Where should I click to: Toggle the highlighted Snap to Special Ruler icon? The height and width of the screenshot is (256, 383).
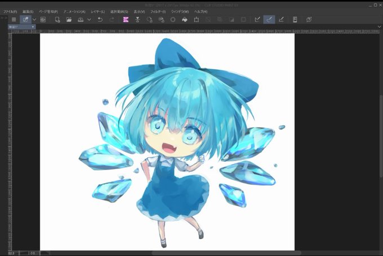(x=269, y=20)
